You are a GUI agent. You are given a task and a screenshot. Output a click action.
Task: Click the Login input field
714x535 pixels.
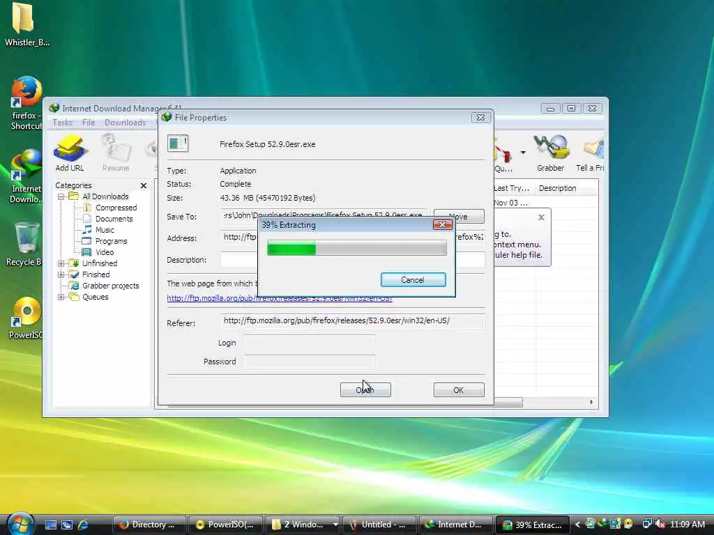point(309,343)
